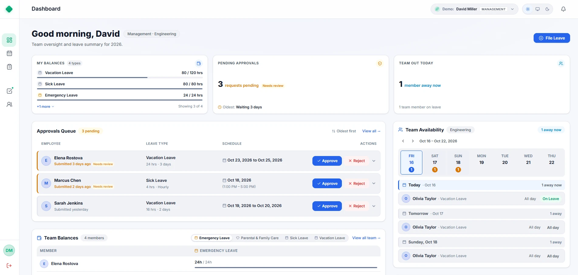Toggle Oldest first sorting

[x=344, y=131]
